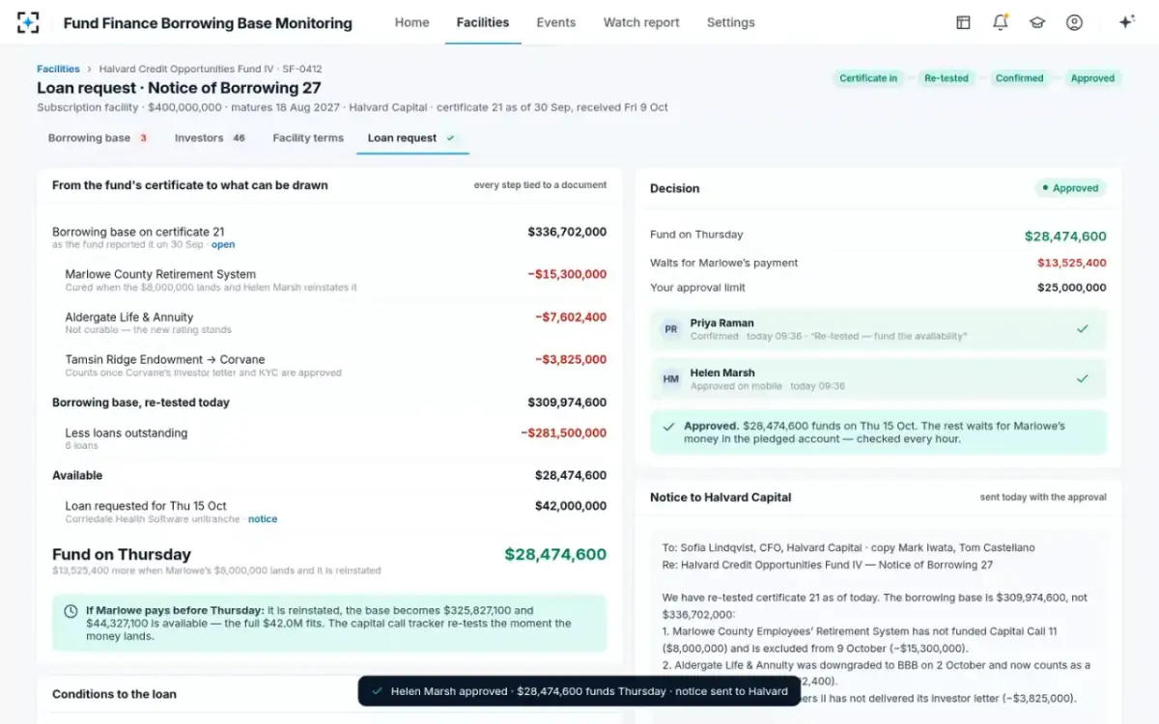Click the HM avatar for Helen Marsh
Viewport: 1159px width, 724px height.
pyautogui.click(x=670, y=379)
